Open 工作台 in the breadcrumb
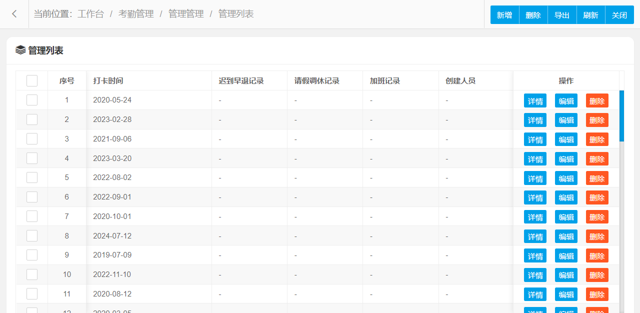This screenshot has height=313, width=640. coord(90,14)
